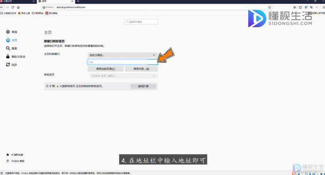
Task: Click the 新窗口和标签页 heading text
Action: tap(54, 41)
